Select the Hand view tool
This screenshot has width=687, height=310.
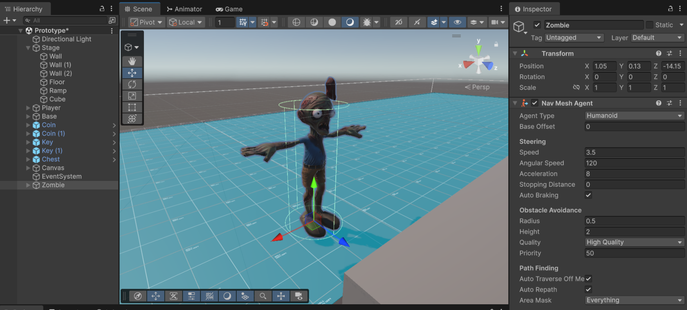(x=132, y=61)
